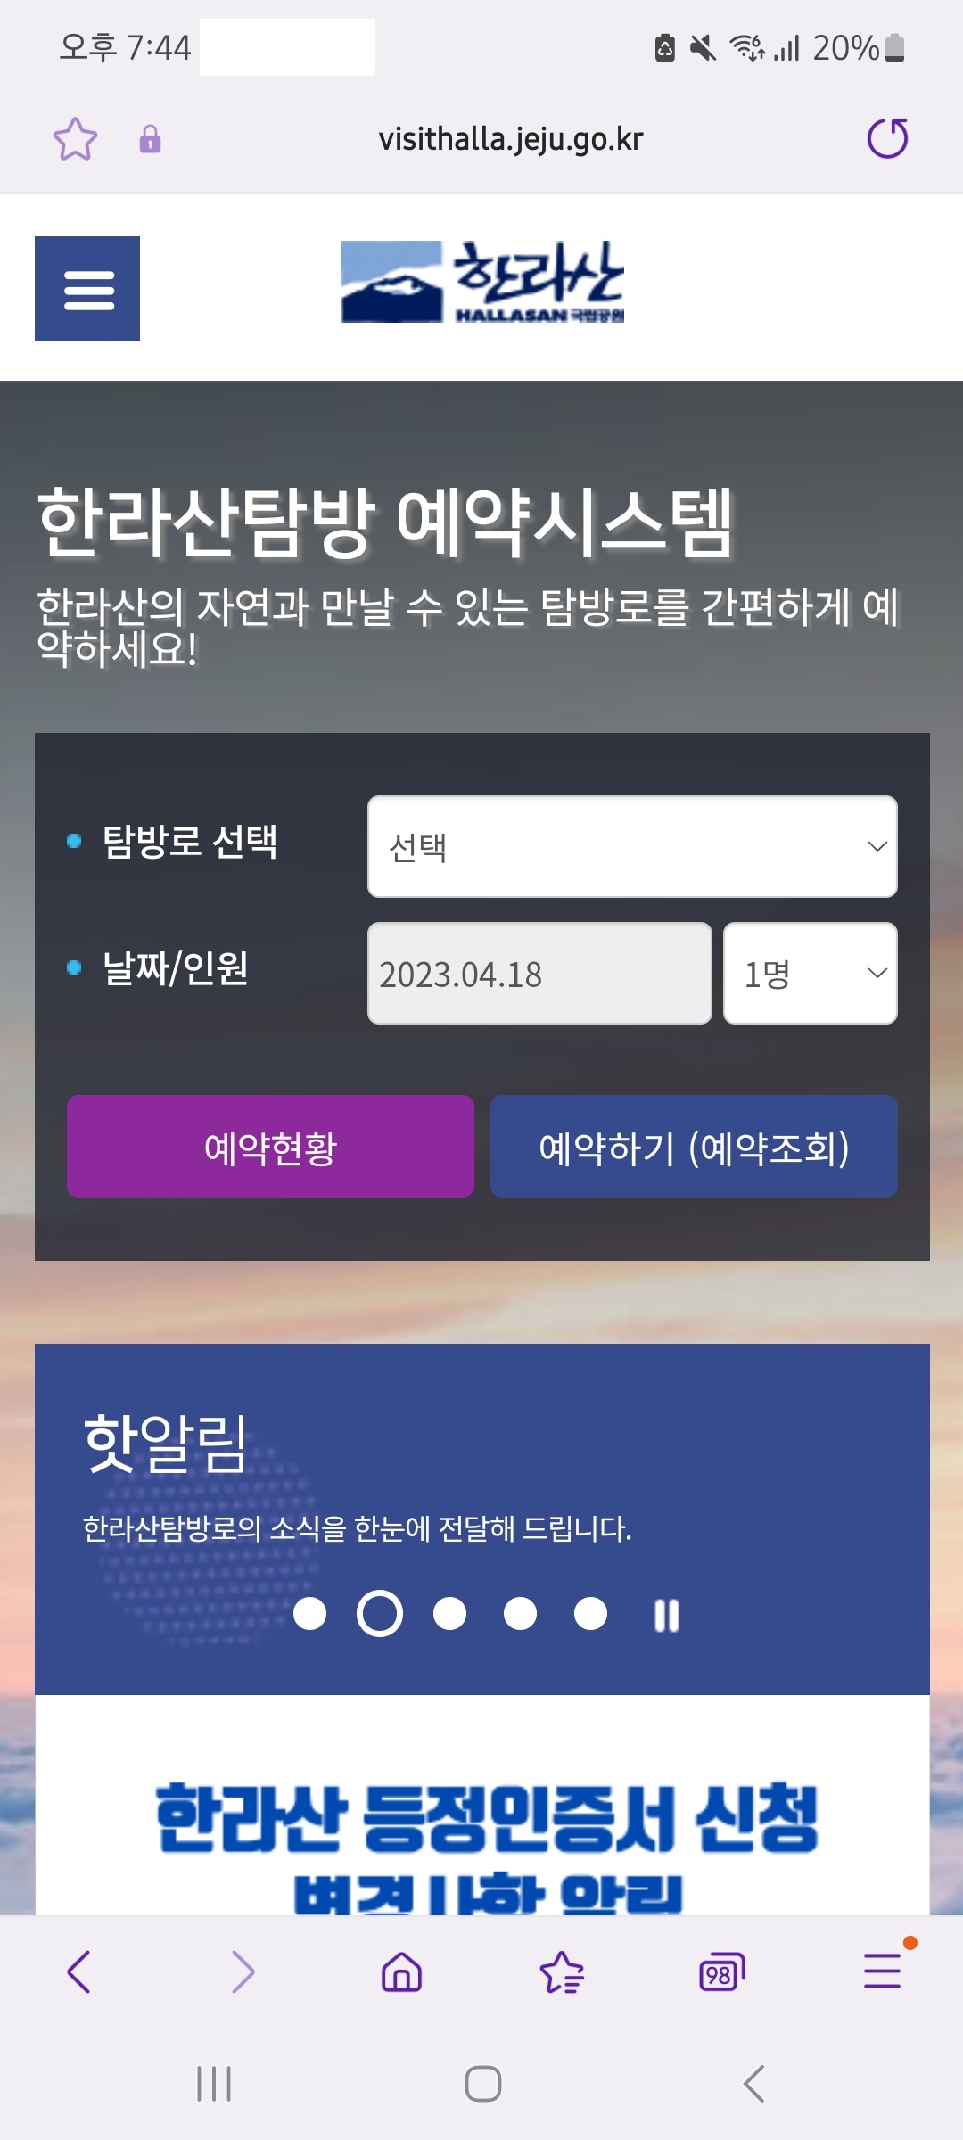This screenshot has height=2140, width=963.
Task: Navigate back with browser back arrow
Action: click(79, 1971)
